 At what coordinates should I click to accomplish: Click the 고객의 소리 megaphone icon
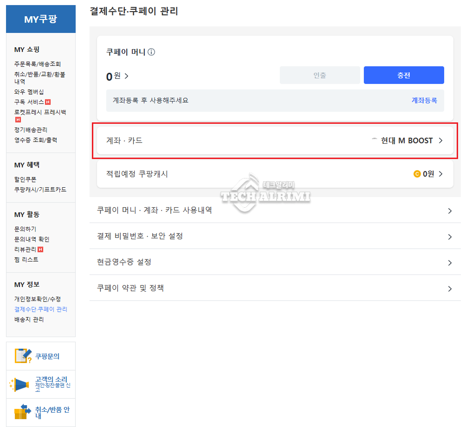[19, 385]
